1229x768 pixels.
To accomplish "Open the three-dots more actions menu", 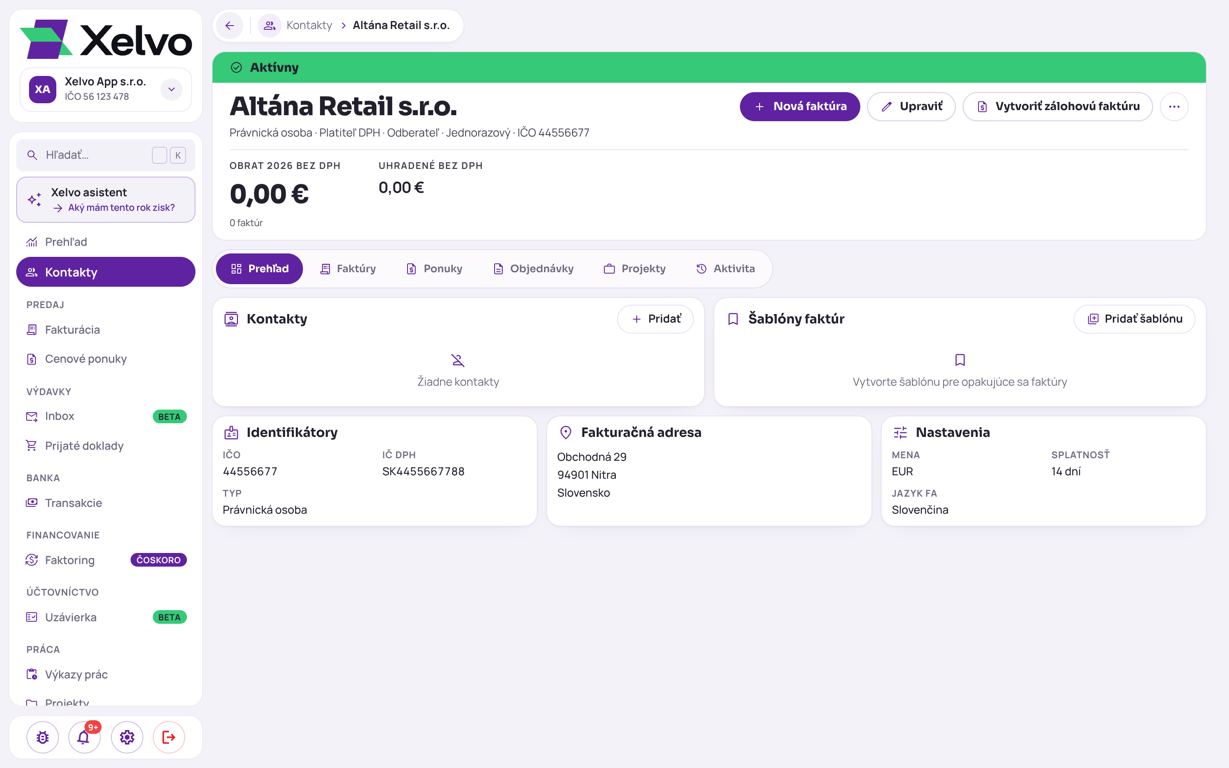I will (x=1174, y=107).
